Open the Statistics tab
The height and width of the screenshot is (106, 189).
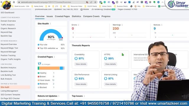click(76, 16)
